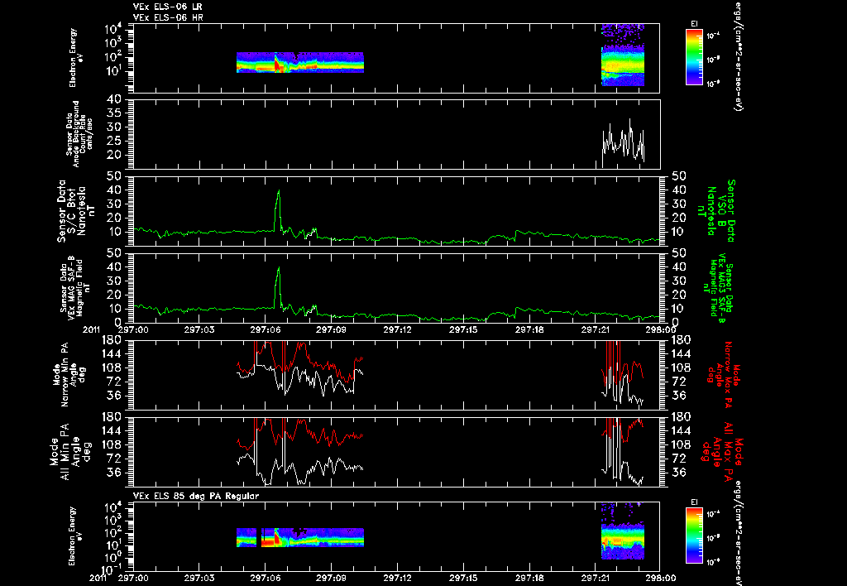Click the 'El' label above the ELS-06 color bar
Screen dimensions: 847x586
click(x=694, y=24)
